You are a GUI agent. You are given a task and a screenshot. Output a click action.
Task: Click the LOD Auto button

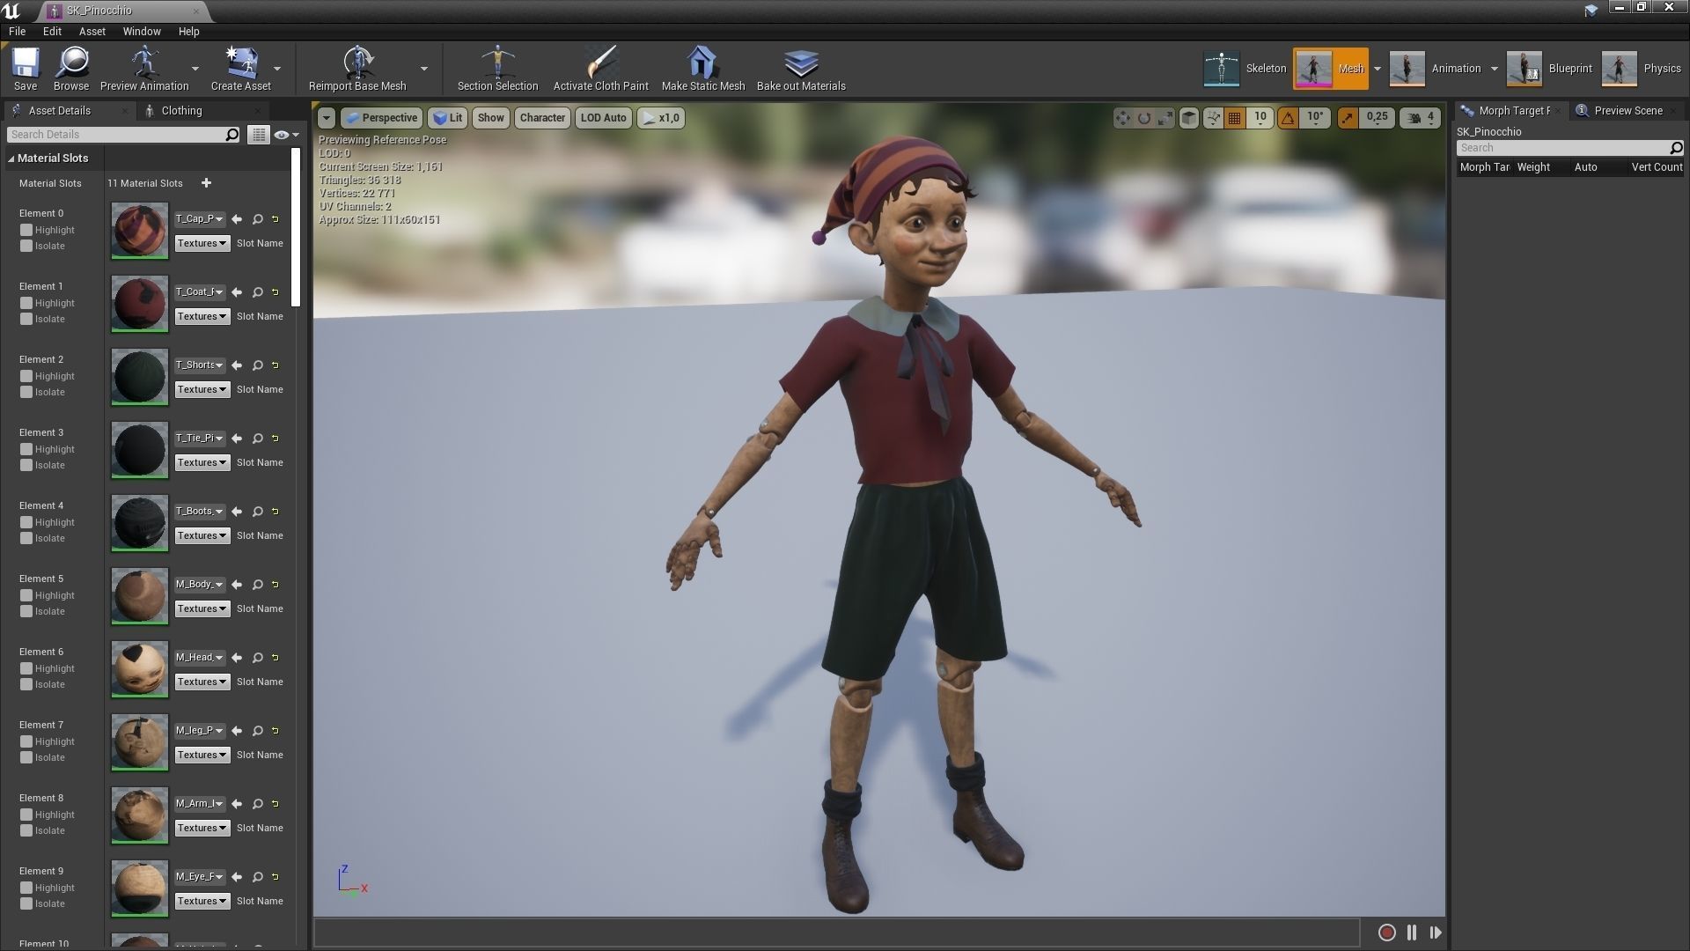click(604, 118)
